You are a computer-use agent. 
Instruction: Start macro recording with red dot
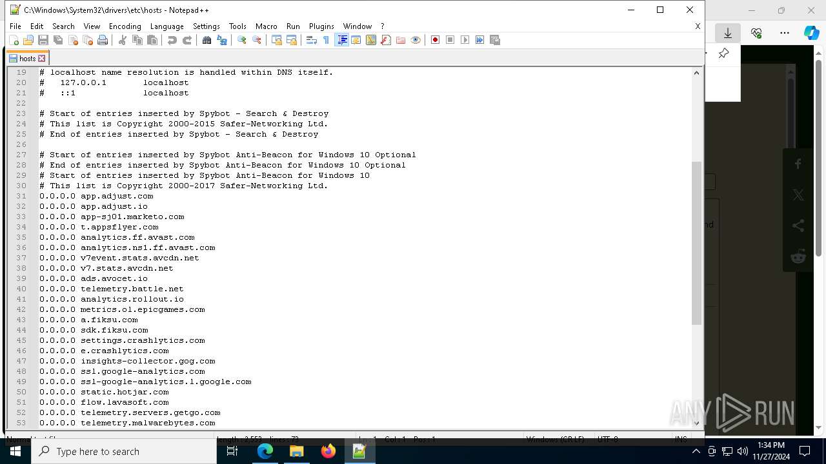436,40
